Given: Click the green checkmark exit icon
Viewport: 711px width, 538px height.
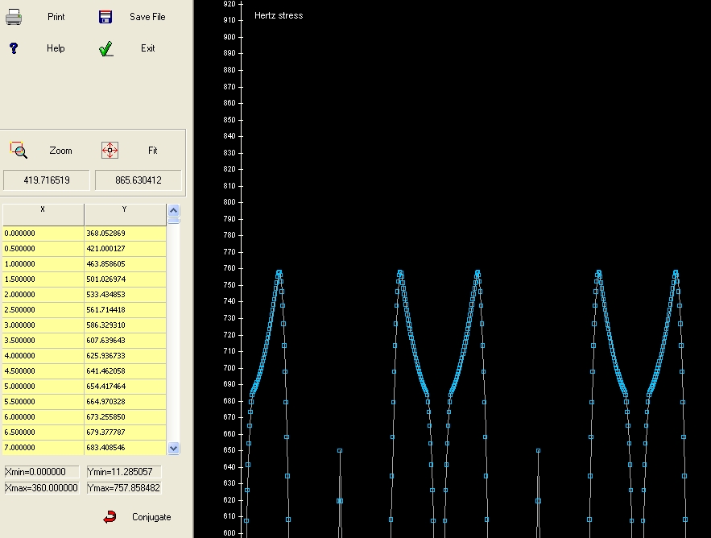Looking at the screenshot, I should (x=105, y=48).
